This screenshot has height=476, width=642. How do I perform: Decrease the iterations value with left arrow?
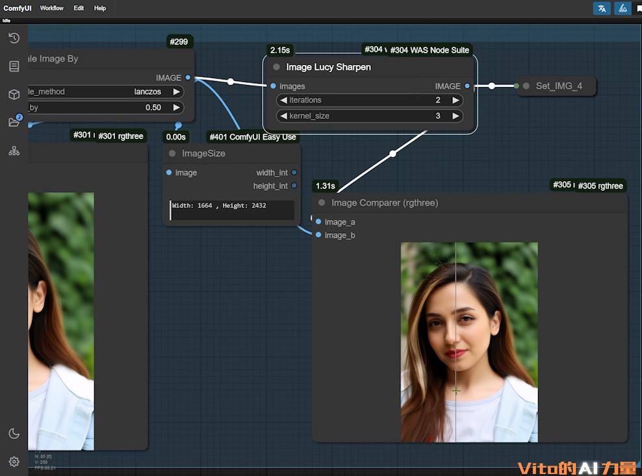click(x=283, y=100)
